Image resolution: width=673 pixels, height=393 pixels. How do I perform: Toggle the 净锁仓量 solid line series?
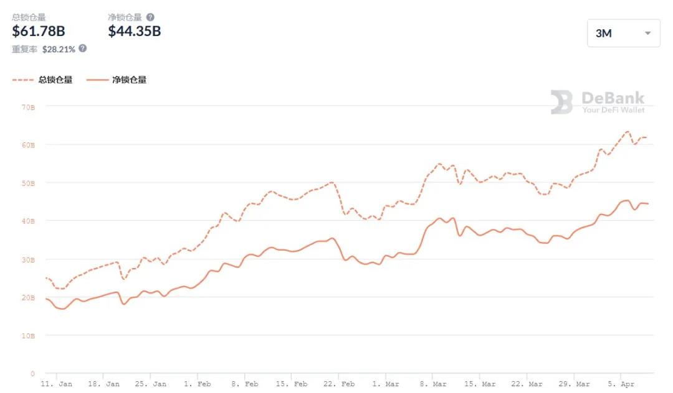pos(129,80)
